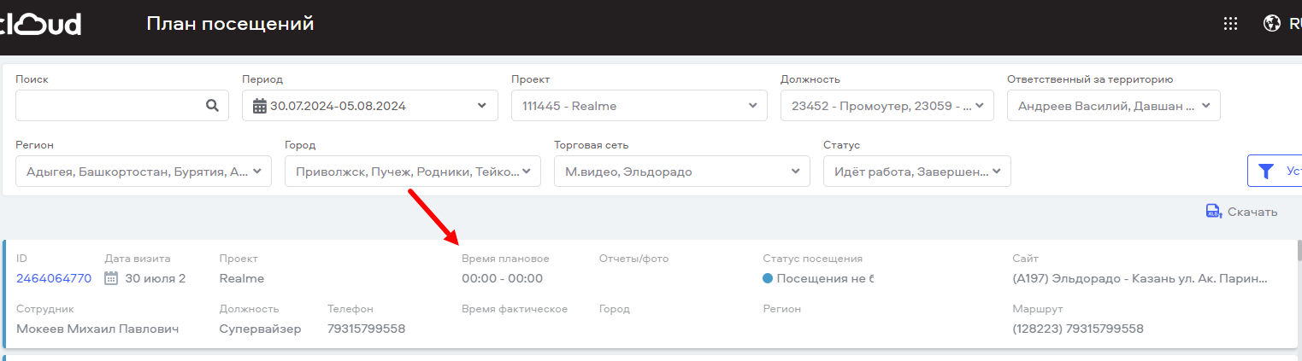
Task: Click the calendar icon beside 30 июля
Action: [110, 278]
